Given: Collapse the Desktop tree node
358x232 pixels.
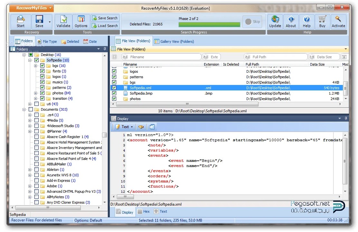Looking at the screenshot, I should coord(24,55).
